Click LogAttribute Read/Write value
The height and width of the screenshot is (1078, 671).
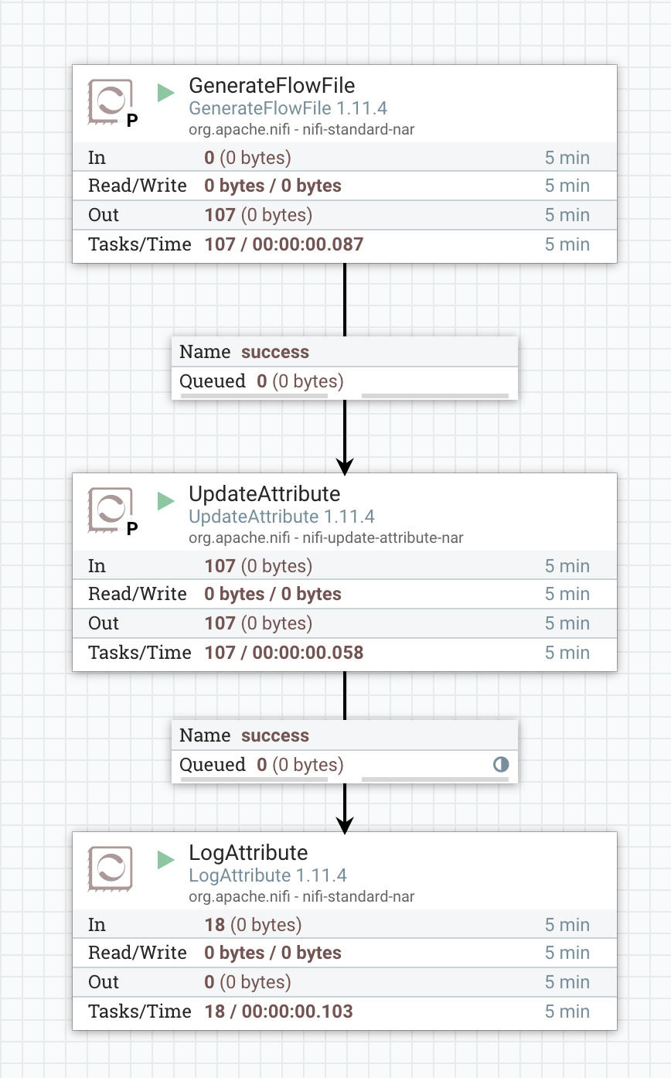(273, 953)
